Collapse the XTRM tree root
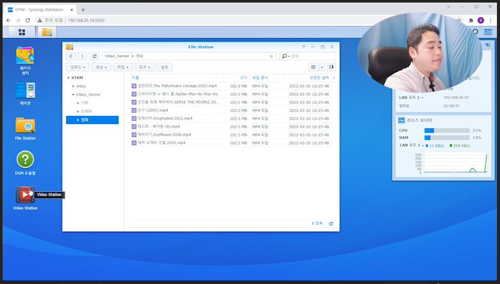 pos(68,78)
